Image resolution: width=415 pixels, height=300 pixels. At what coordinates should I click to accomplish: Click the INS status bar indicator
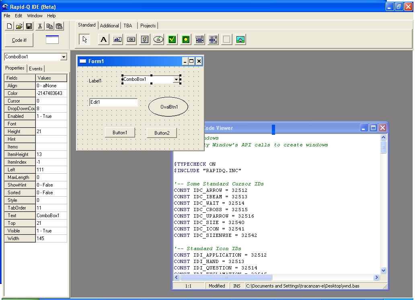point(237,286)
